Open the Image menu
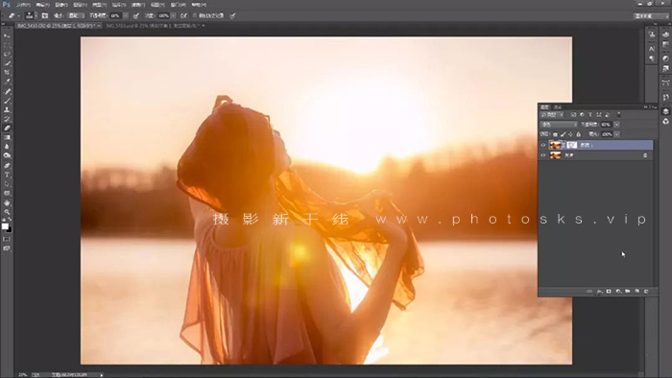 click(61, 5)
